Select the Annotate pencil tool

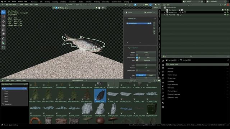pyautogui.click(x=3, y=39)
